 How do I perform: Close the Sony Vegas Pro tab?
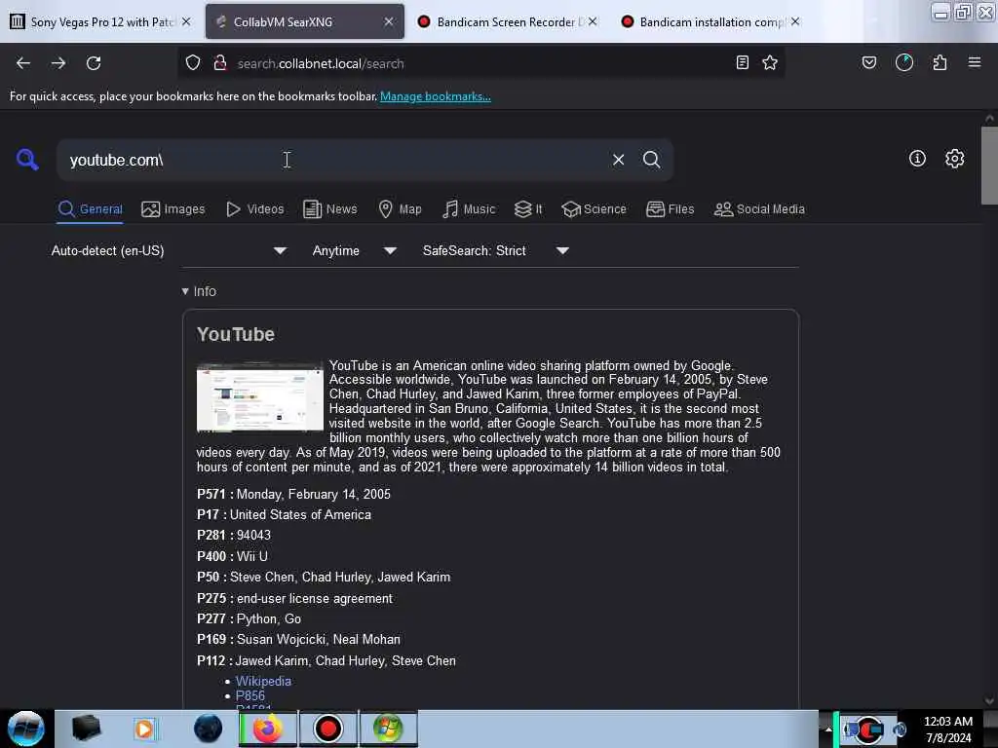186,21
